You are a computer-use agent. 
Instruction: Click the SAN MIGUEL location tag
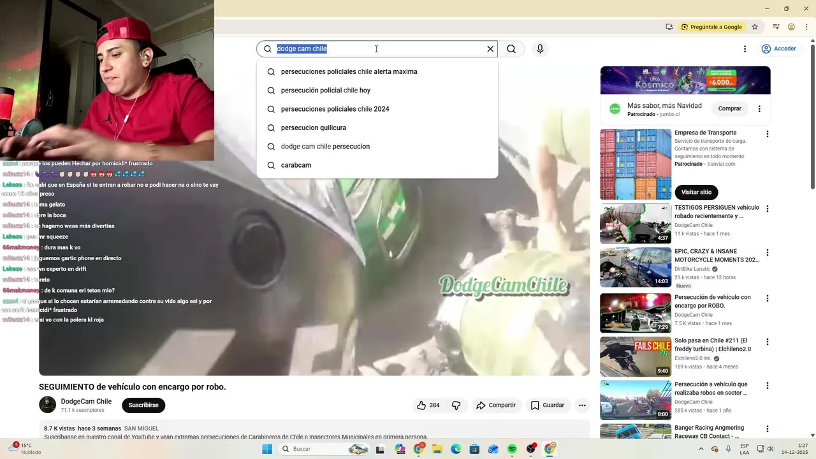point(142,428)
